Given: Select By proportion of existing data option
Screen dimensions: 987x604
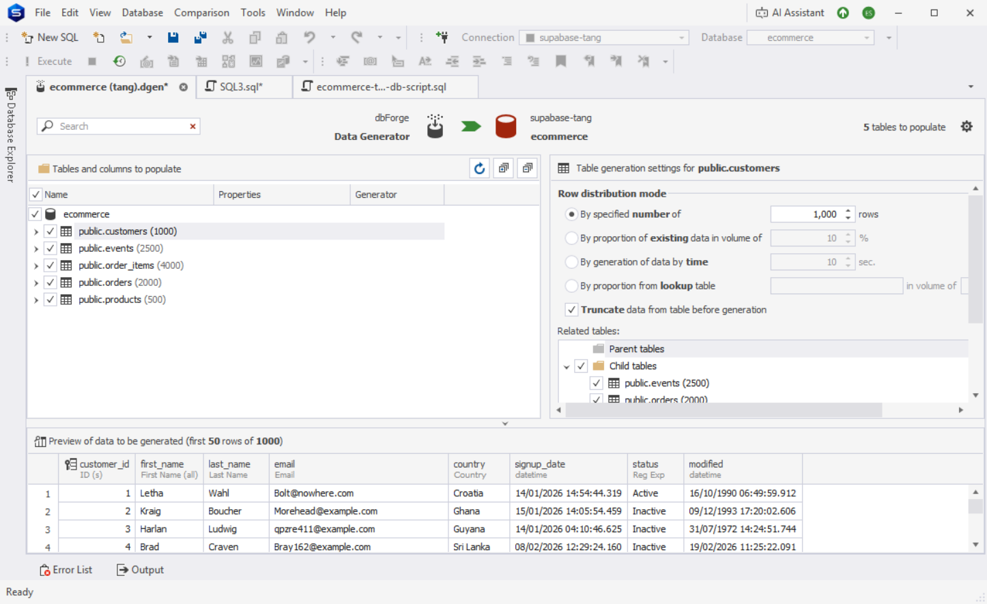Looking at the screenshot, I should [x=571, y=238].
